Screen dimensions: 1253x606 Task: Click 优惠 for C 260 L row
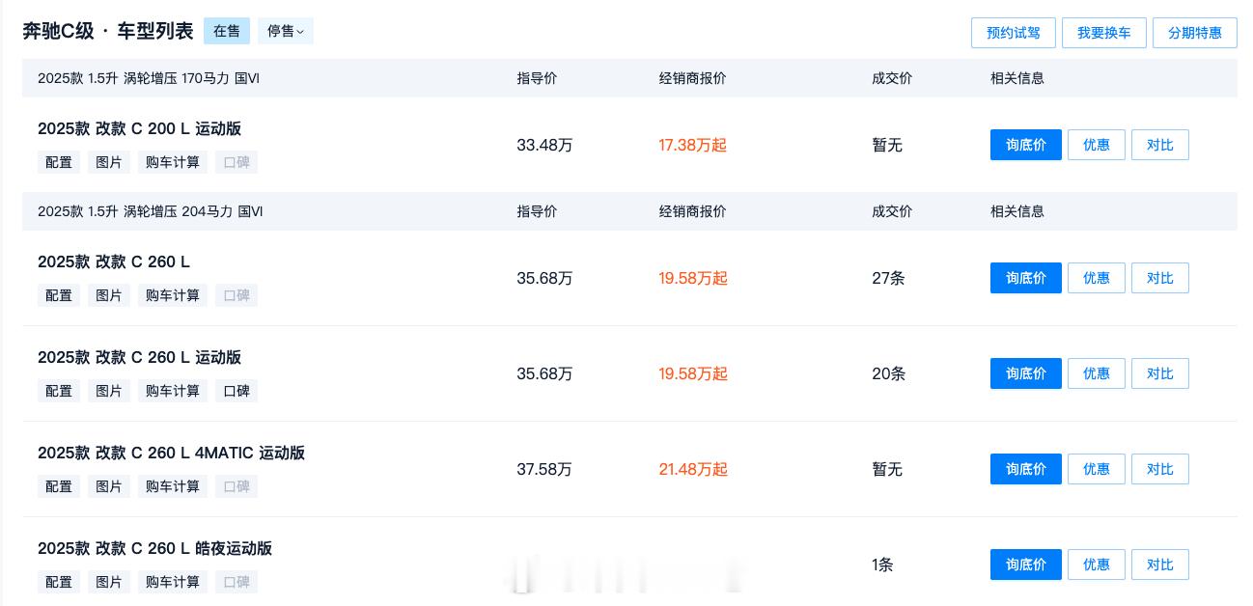1097,278
